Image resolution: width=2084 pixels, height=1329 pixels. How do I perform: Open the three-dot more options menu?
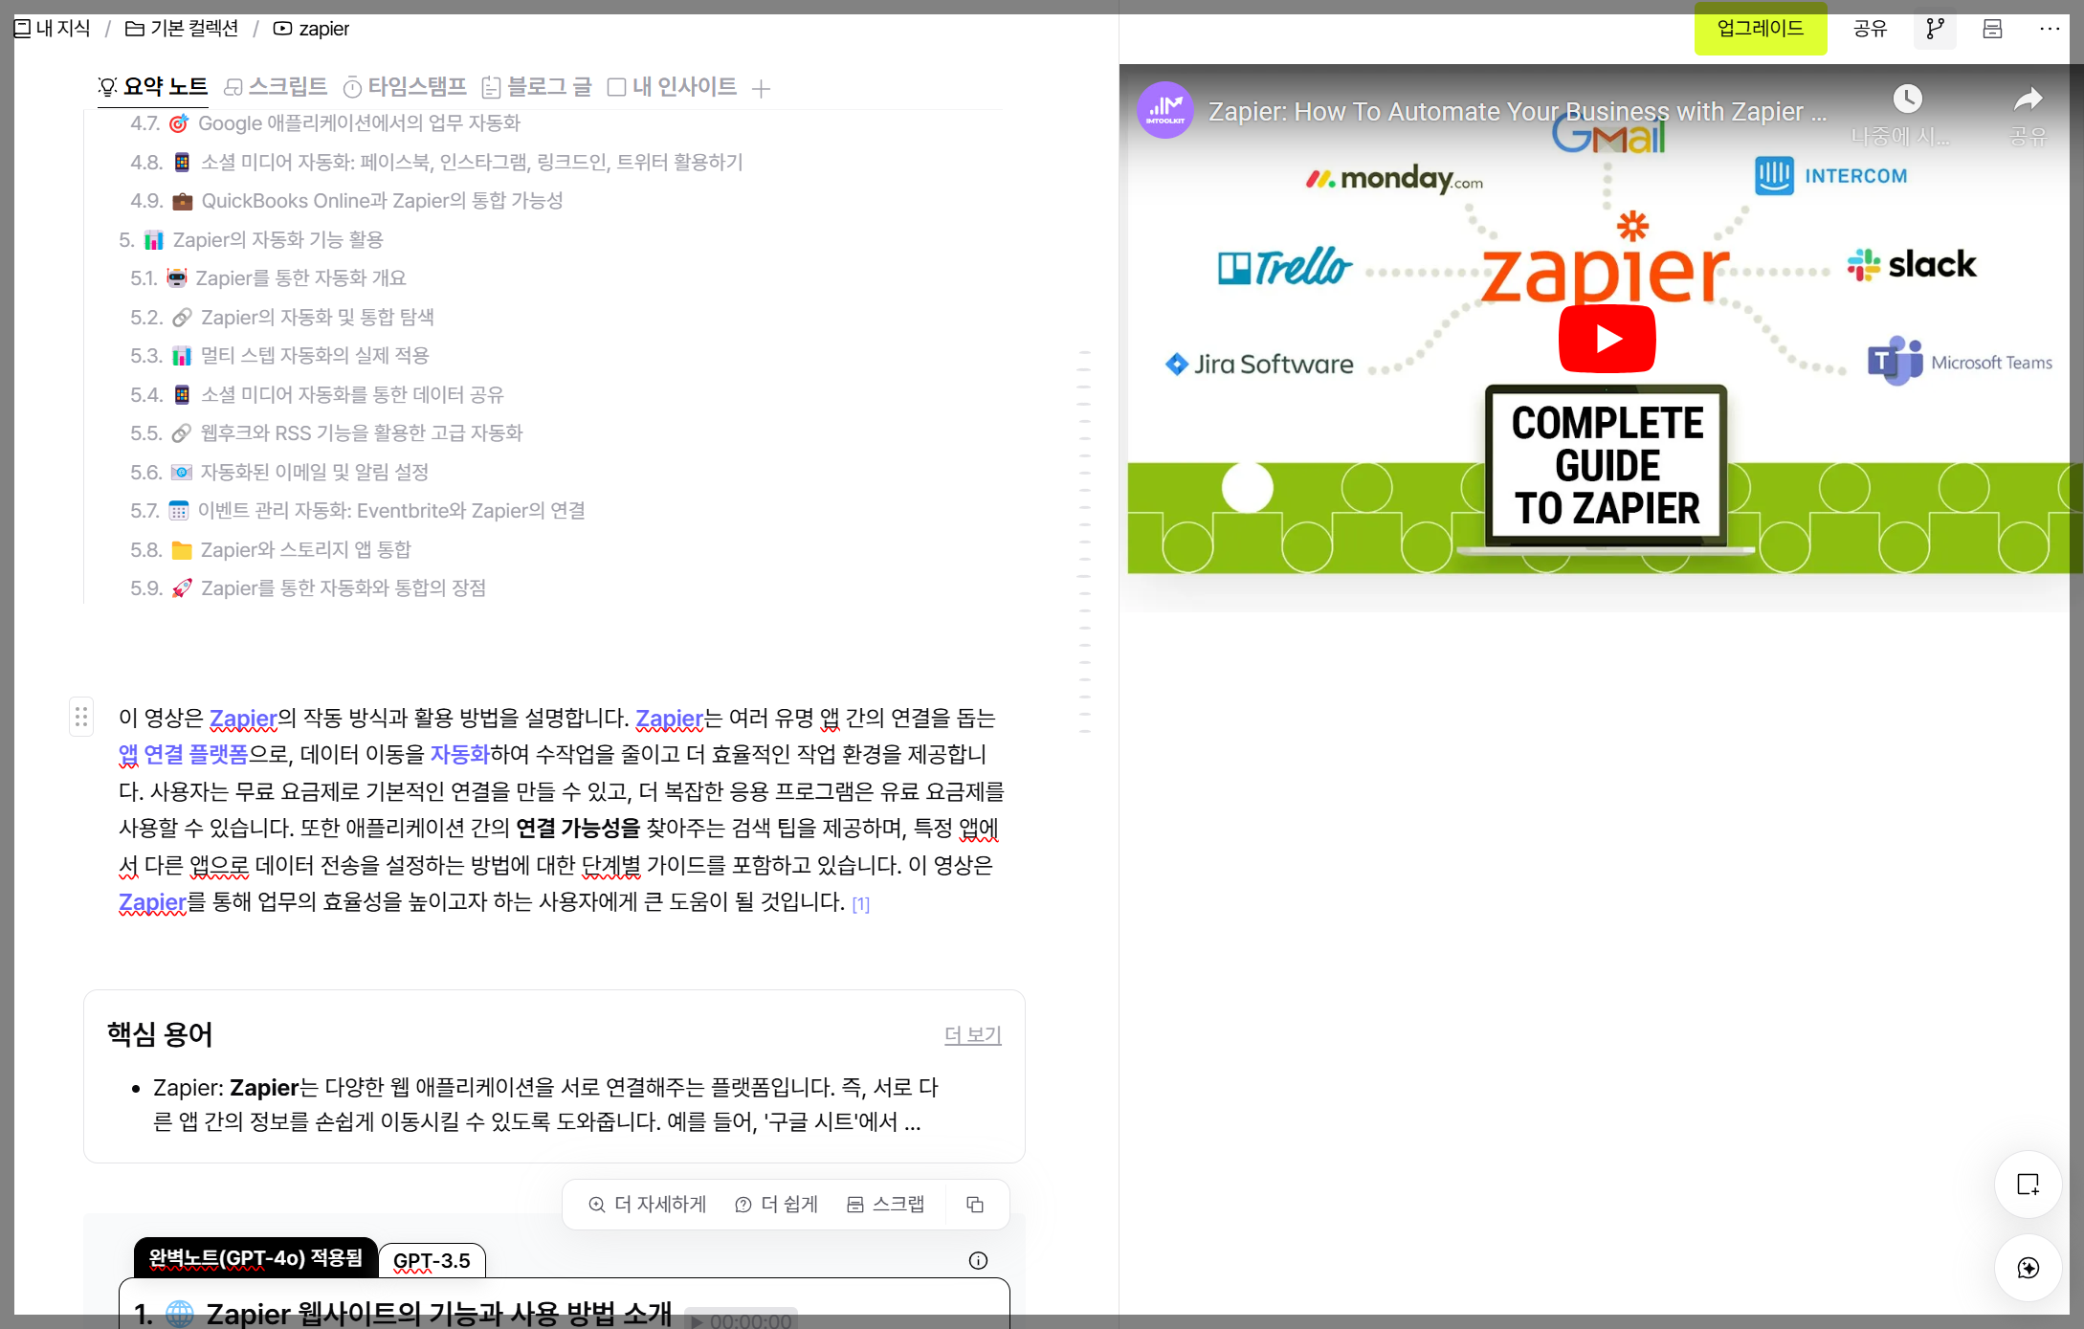2049,29
